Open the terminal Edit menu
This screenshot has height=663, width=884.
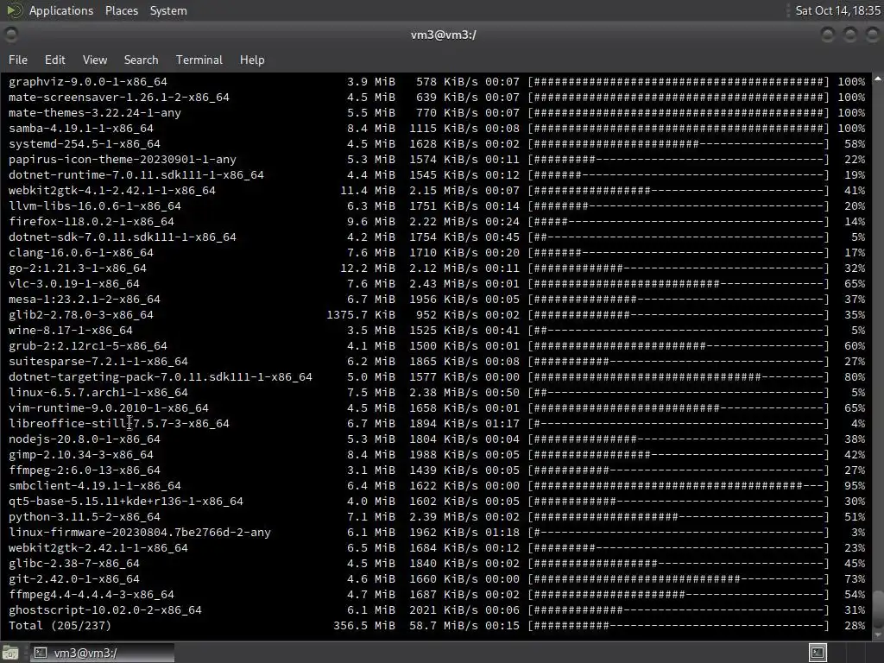pyautogui.click(x=54, y=60)
